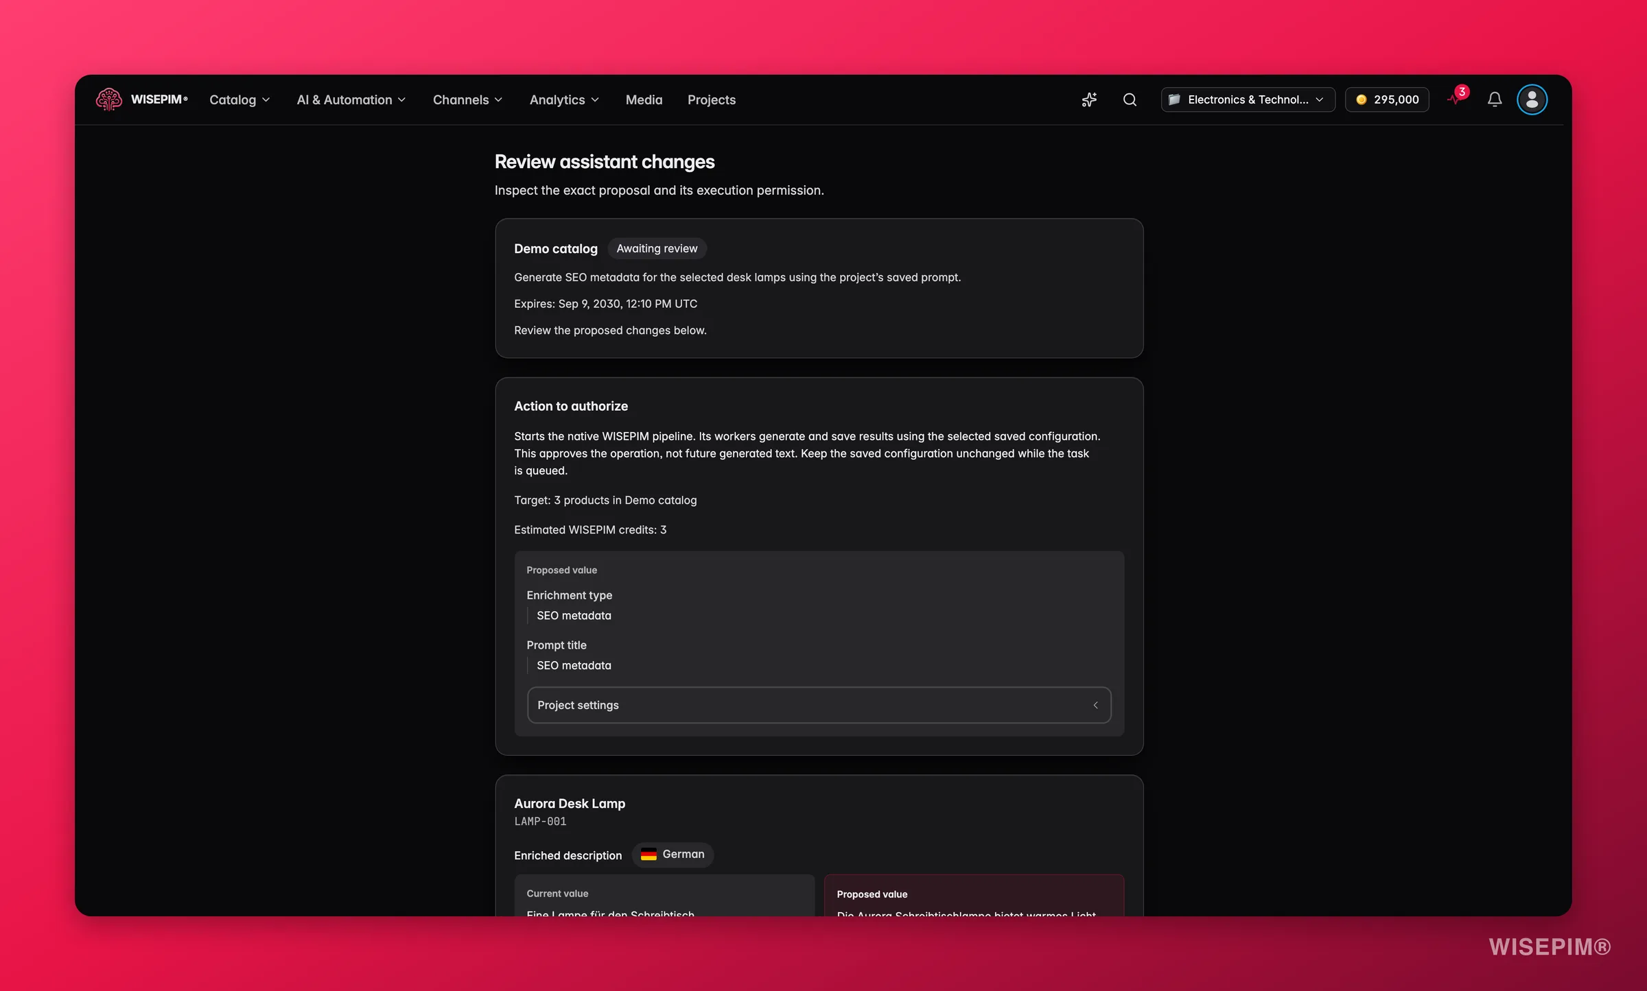Click the Review assistant changes heading
This screenshot has height=991, width=1647.
605,162
